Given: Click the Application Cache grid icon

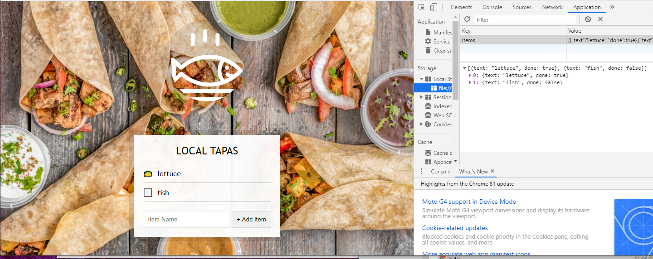Looking at the screenshot, I should (x=428, y=162).
